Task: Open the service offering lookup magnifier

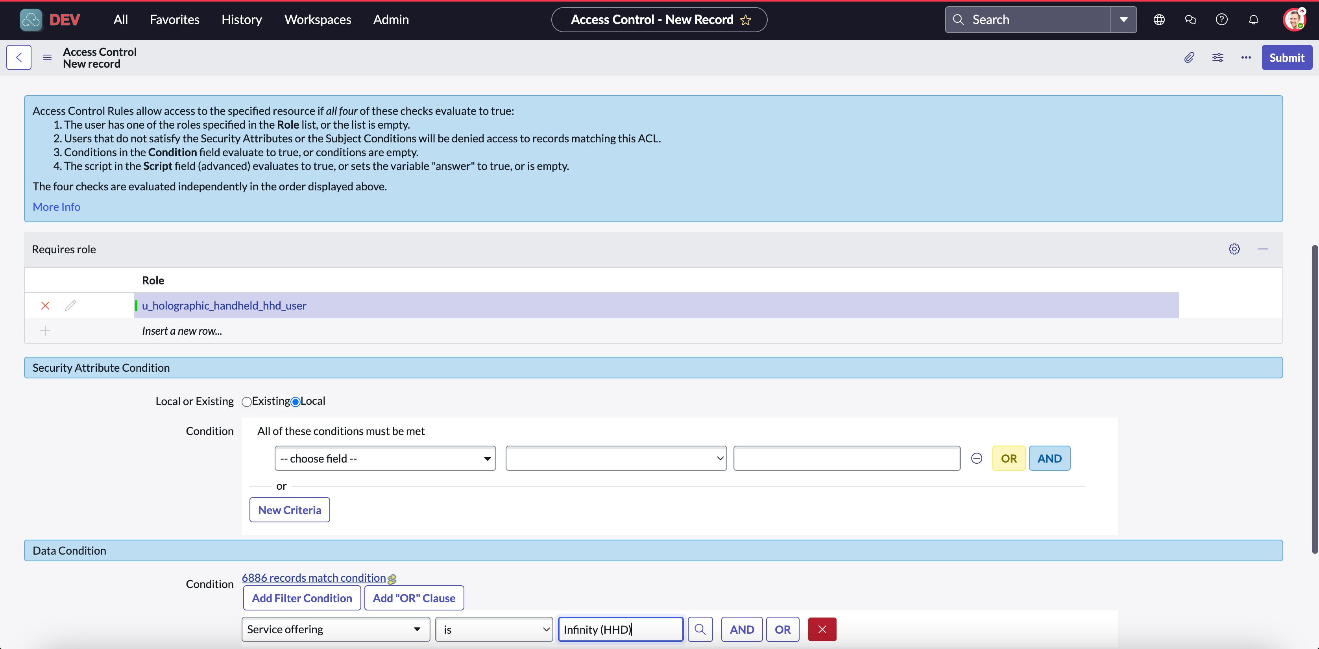Action: point(700,629)
